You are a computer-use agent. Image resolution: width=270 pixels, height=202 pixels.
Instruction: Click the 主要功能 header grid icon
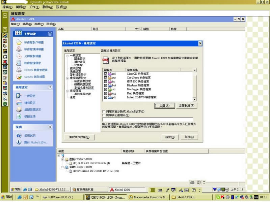(19, 33)
